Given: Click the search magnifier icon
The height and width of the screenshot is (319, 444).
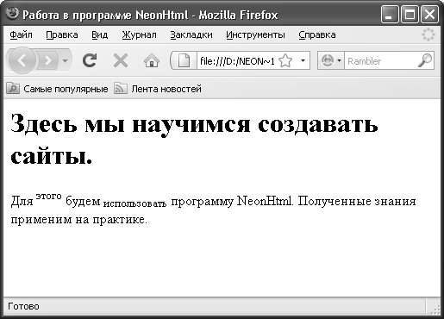Looking at the screenshot, I should pyautogui.click(x=425, y=60).
